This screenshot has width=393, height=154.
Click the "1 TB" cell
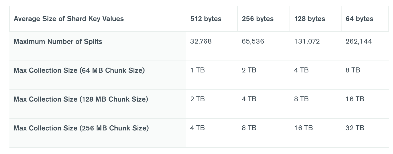pyautogui.click(x=197, y=70)
